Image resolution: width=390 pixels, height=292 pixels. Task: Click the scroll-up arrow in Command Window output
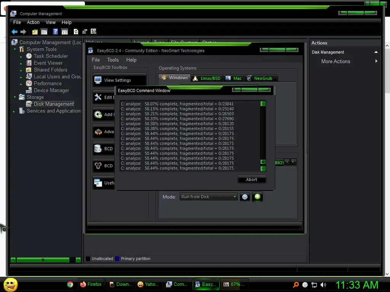click(263, 103)
